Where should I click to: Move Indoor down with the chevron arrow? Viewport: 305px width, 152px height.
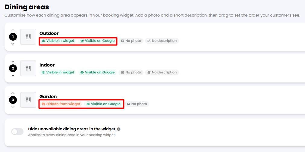(x=13, y=76)
